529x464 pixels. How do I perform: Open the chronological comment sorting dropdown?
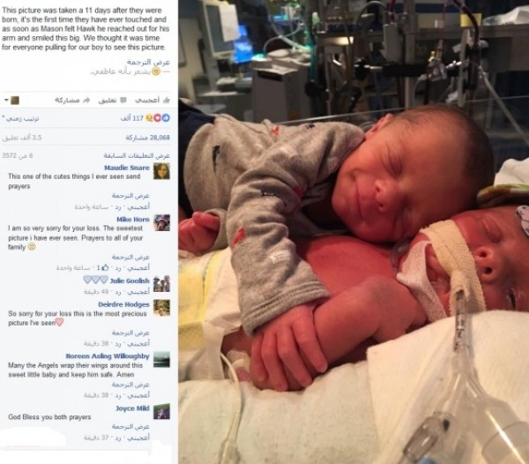click(x=20, y=118)
